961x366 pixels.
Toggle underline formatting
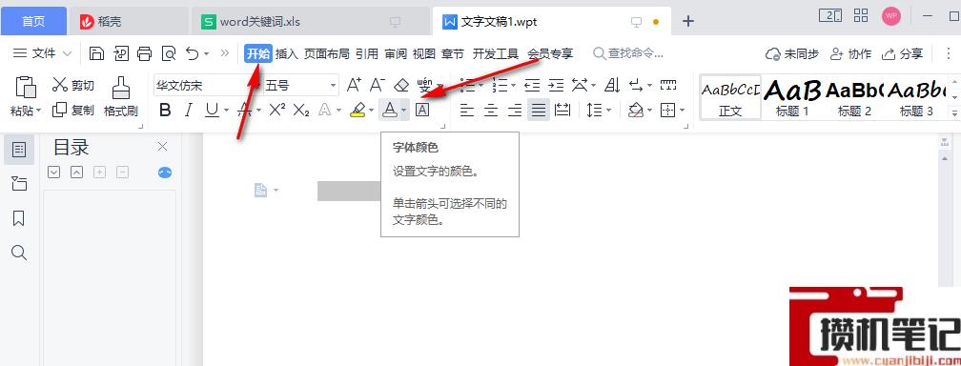[212, 111]
